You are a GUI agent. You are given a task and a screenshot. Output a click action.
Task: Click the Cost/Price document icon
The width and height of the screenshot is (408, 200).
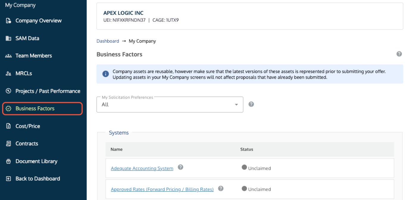click(9, 126)
